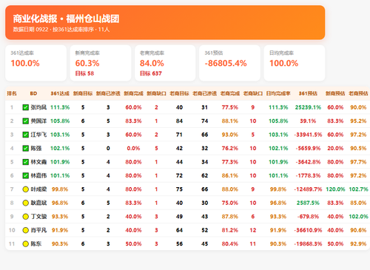
Task: Click the 日均完成率 summary card label
Action: click(281, 53)
